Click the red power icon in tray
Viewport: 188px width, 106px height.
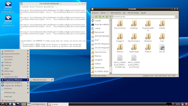point(186,104)
